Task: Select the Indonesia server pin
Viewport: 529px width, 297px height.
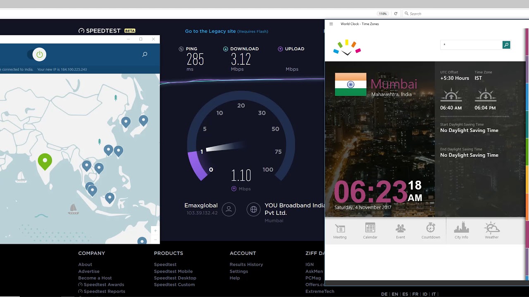Action: (110, 198)
